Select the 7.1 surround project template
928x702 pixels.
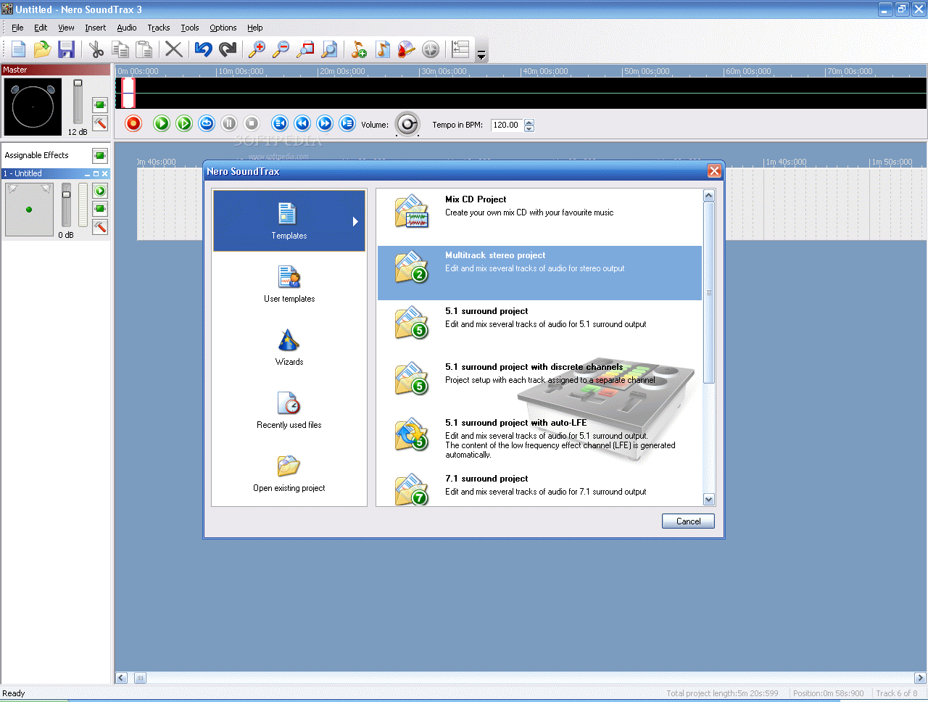point(539,487)
